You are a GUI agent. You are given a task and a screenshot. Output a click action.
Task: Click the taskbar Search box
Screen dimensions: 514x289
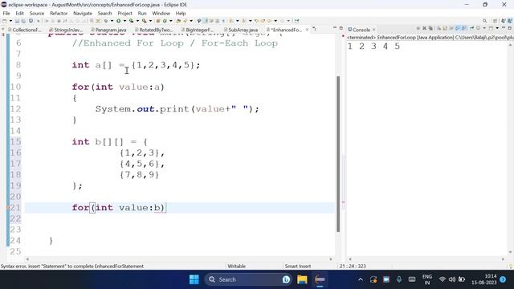pyautogui.click(x=248, y=279)
